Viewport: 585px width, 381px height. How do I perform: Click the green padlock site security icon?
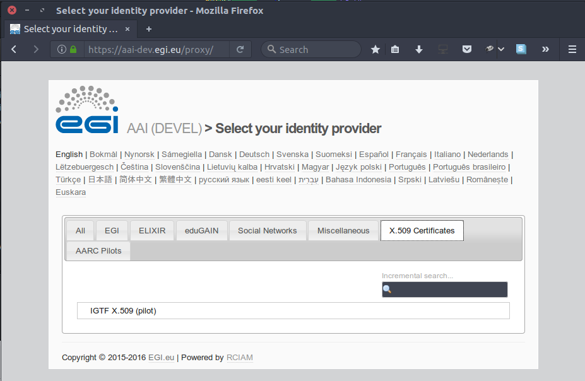point(73,49)
